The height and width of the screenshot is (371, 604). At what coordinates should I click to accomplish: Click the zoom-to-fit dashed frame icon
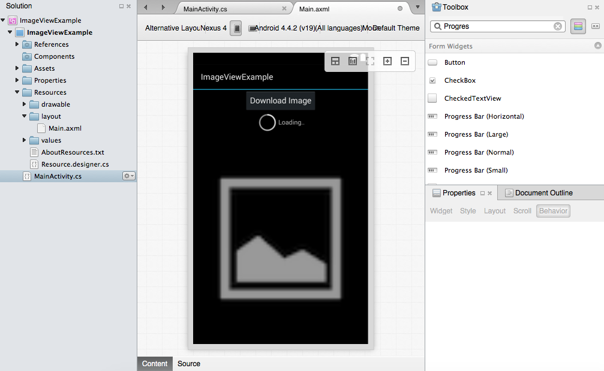tap(370, 61)
